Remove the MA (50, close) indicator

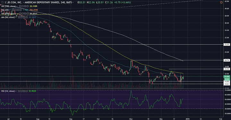pos(27,17)
